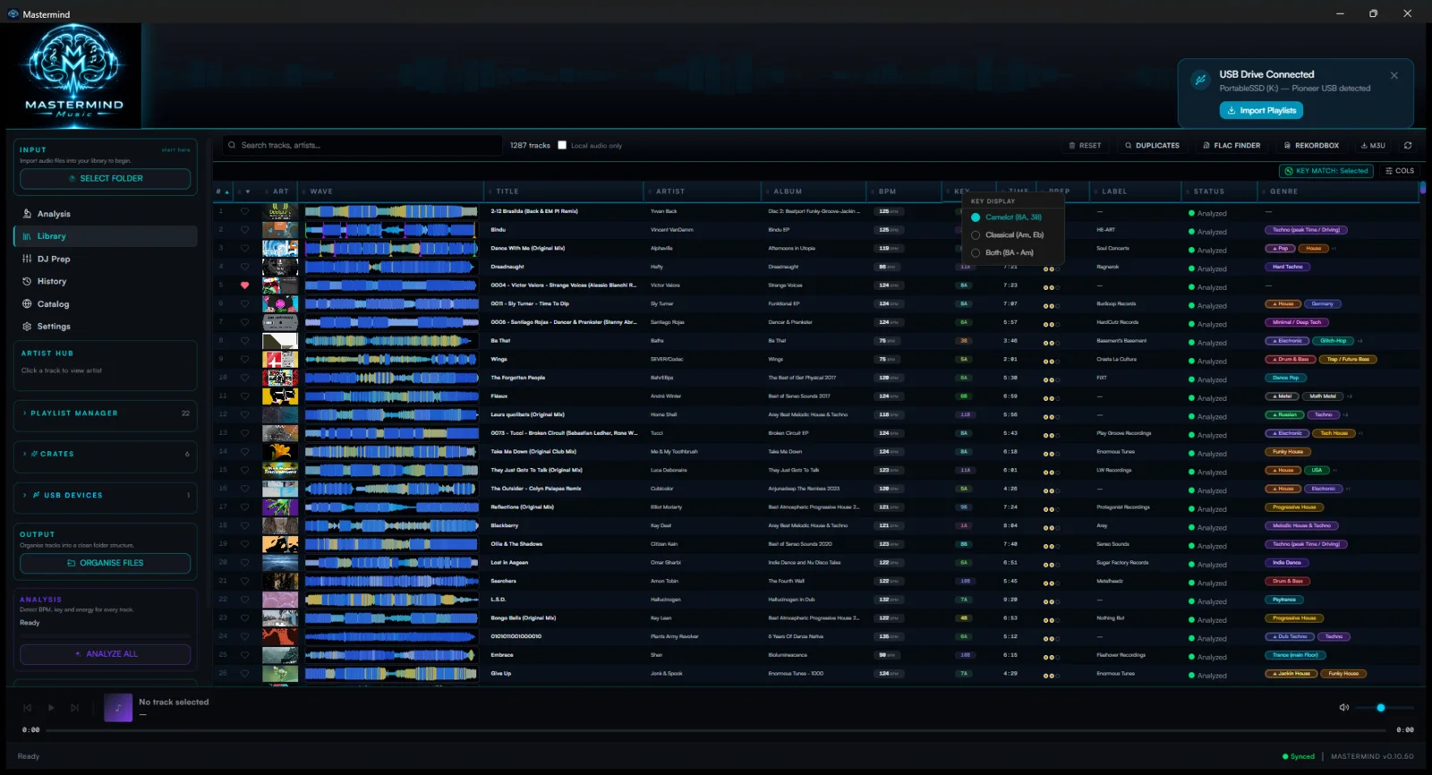Click the Mastermind Music logo

pos(73,74)
